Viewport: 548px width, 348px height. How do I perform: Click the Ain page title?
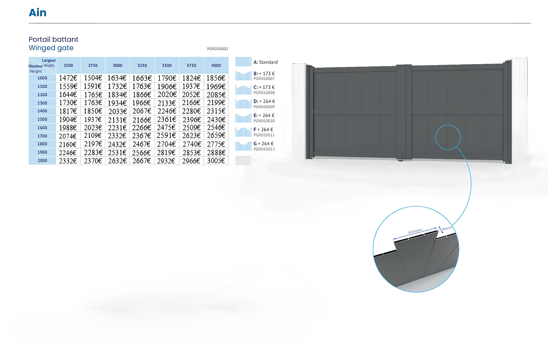(38, 13)
